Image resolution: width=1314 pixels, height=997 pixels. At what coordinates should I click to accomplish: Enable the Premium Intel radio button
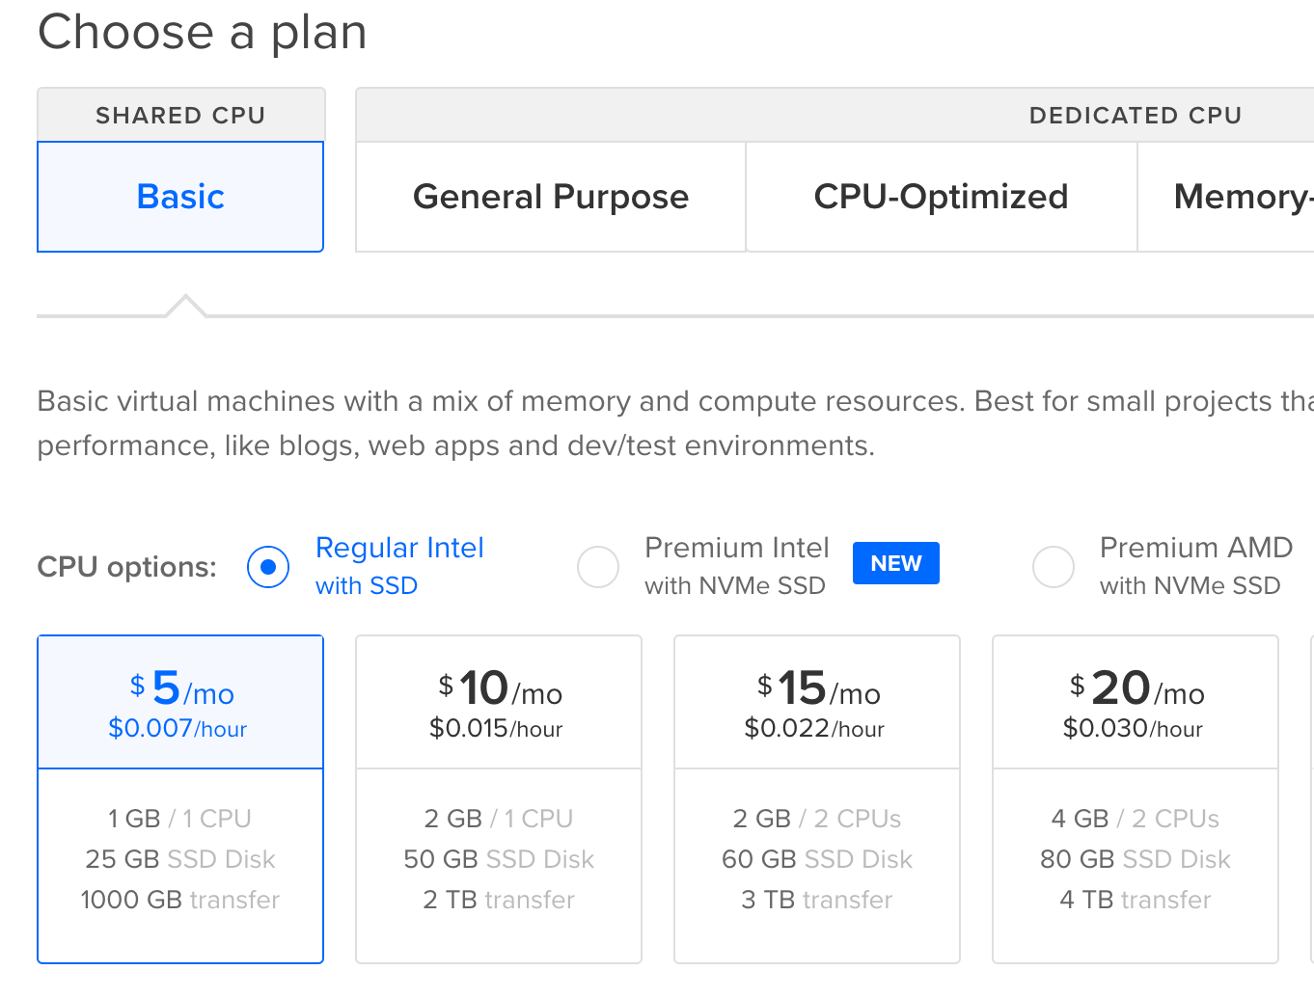pos(598,567)
